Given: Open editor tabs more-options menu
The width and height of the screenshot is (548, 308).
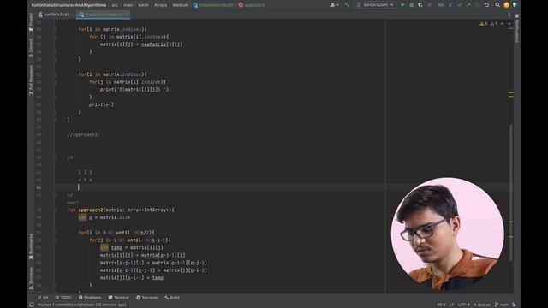Looking at the screenshot, I should click(x=509, y=15).
